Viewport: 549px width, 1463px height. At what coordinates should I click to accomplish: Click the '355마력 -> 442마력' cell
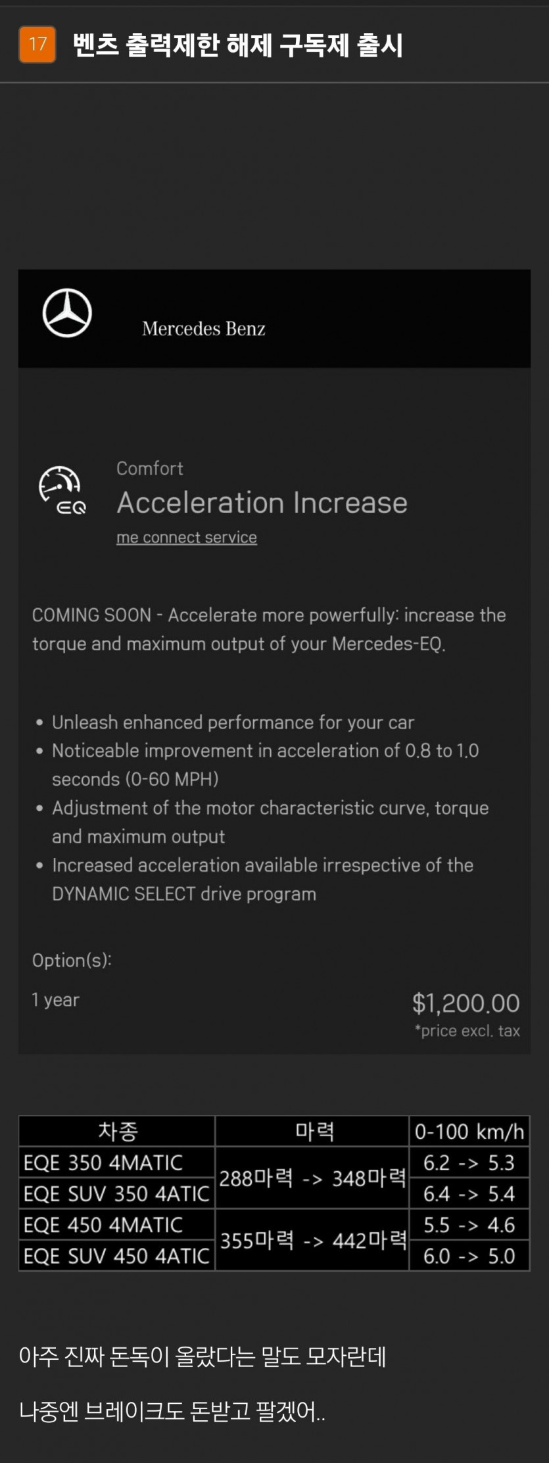313,1240
